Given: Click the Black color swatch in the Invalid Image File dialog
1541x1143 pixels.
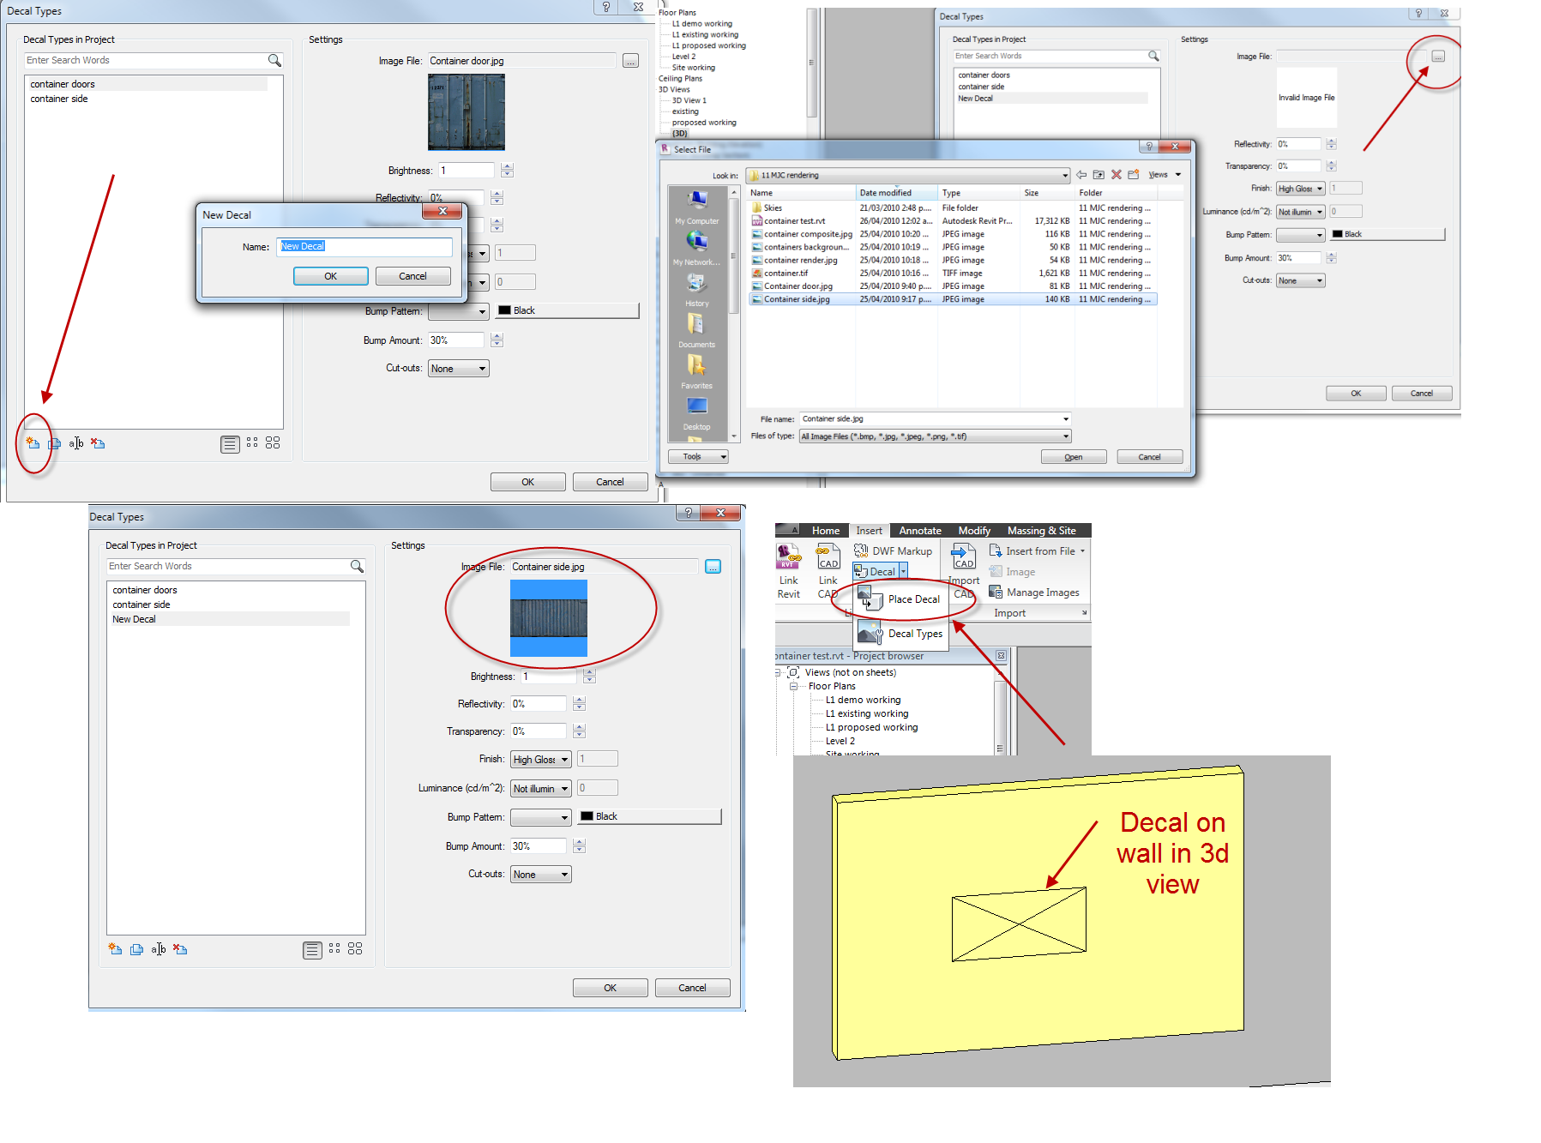Looking at the screenshot, I should tap(1388, 234).
